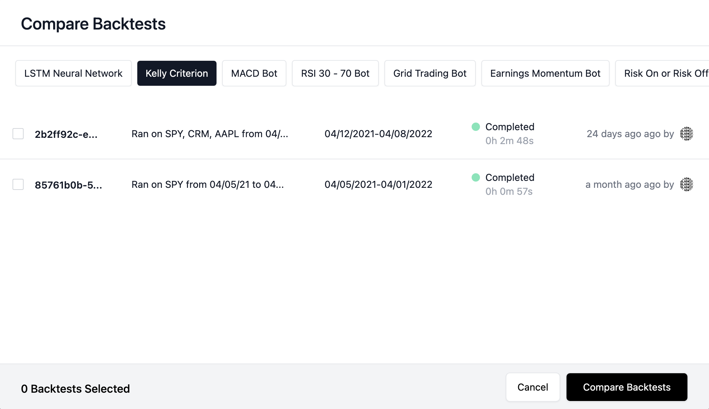Open backtest 85761b0b-5 details
Screen dimensions: 709x409
[x=68, y=184]
